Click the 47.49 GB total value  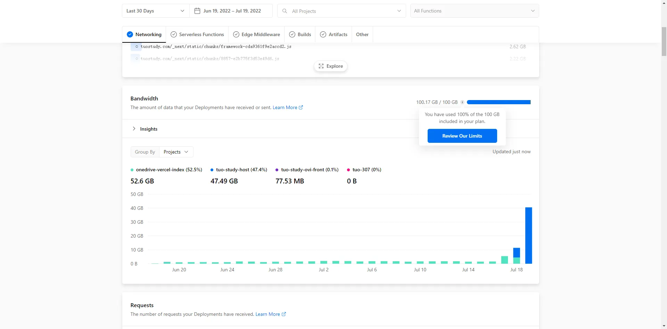pyautogui.click(x=224, y=181)
